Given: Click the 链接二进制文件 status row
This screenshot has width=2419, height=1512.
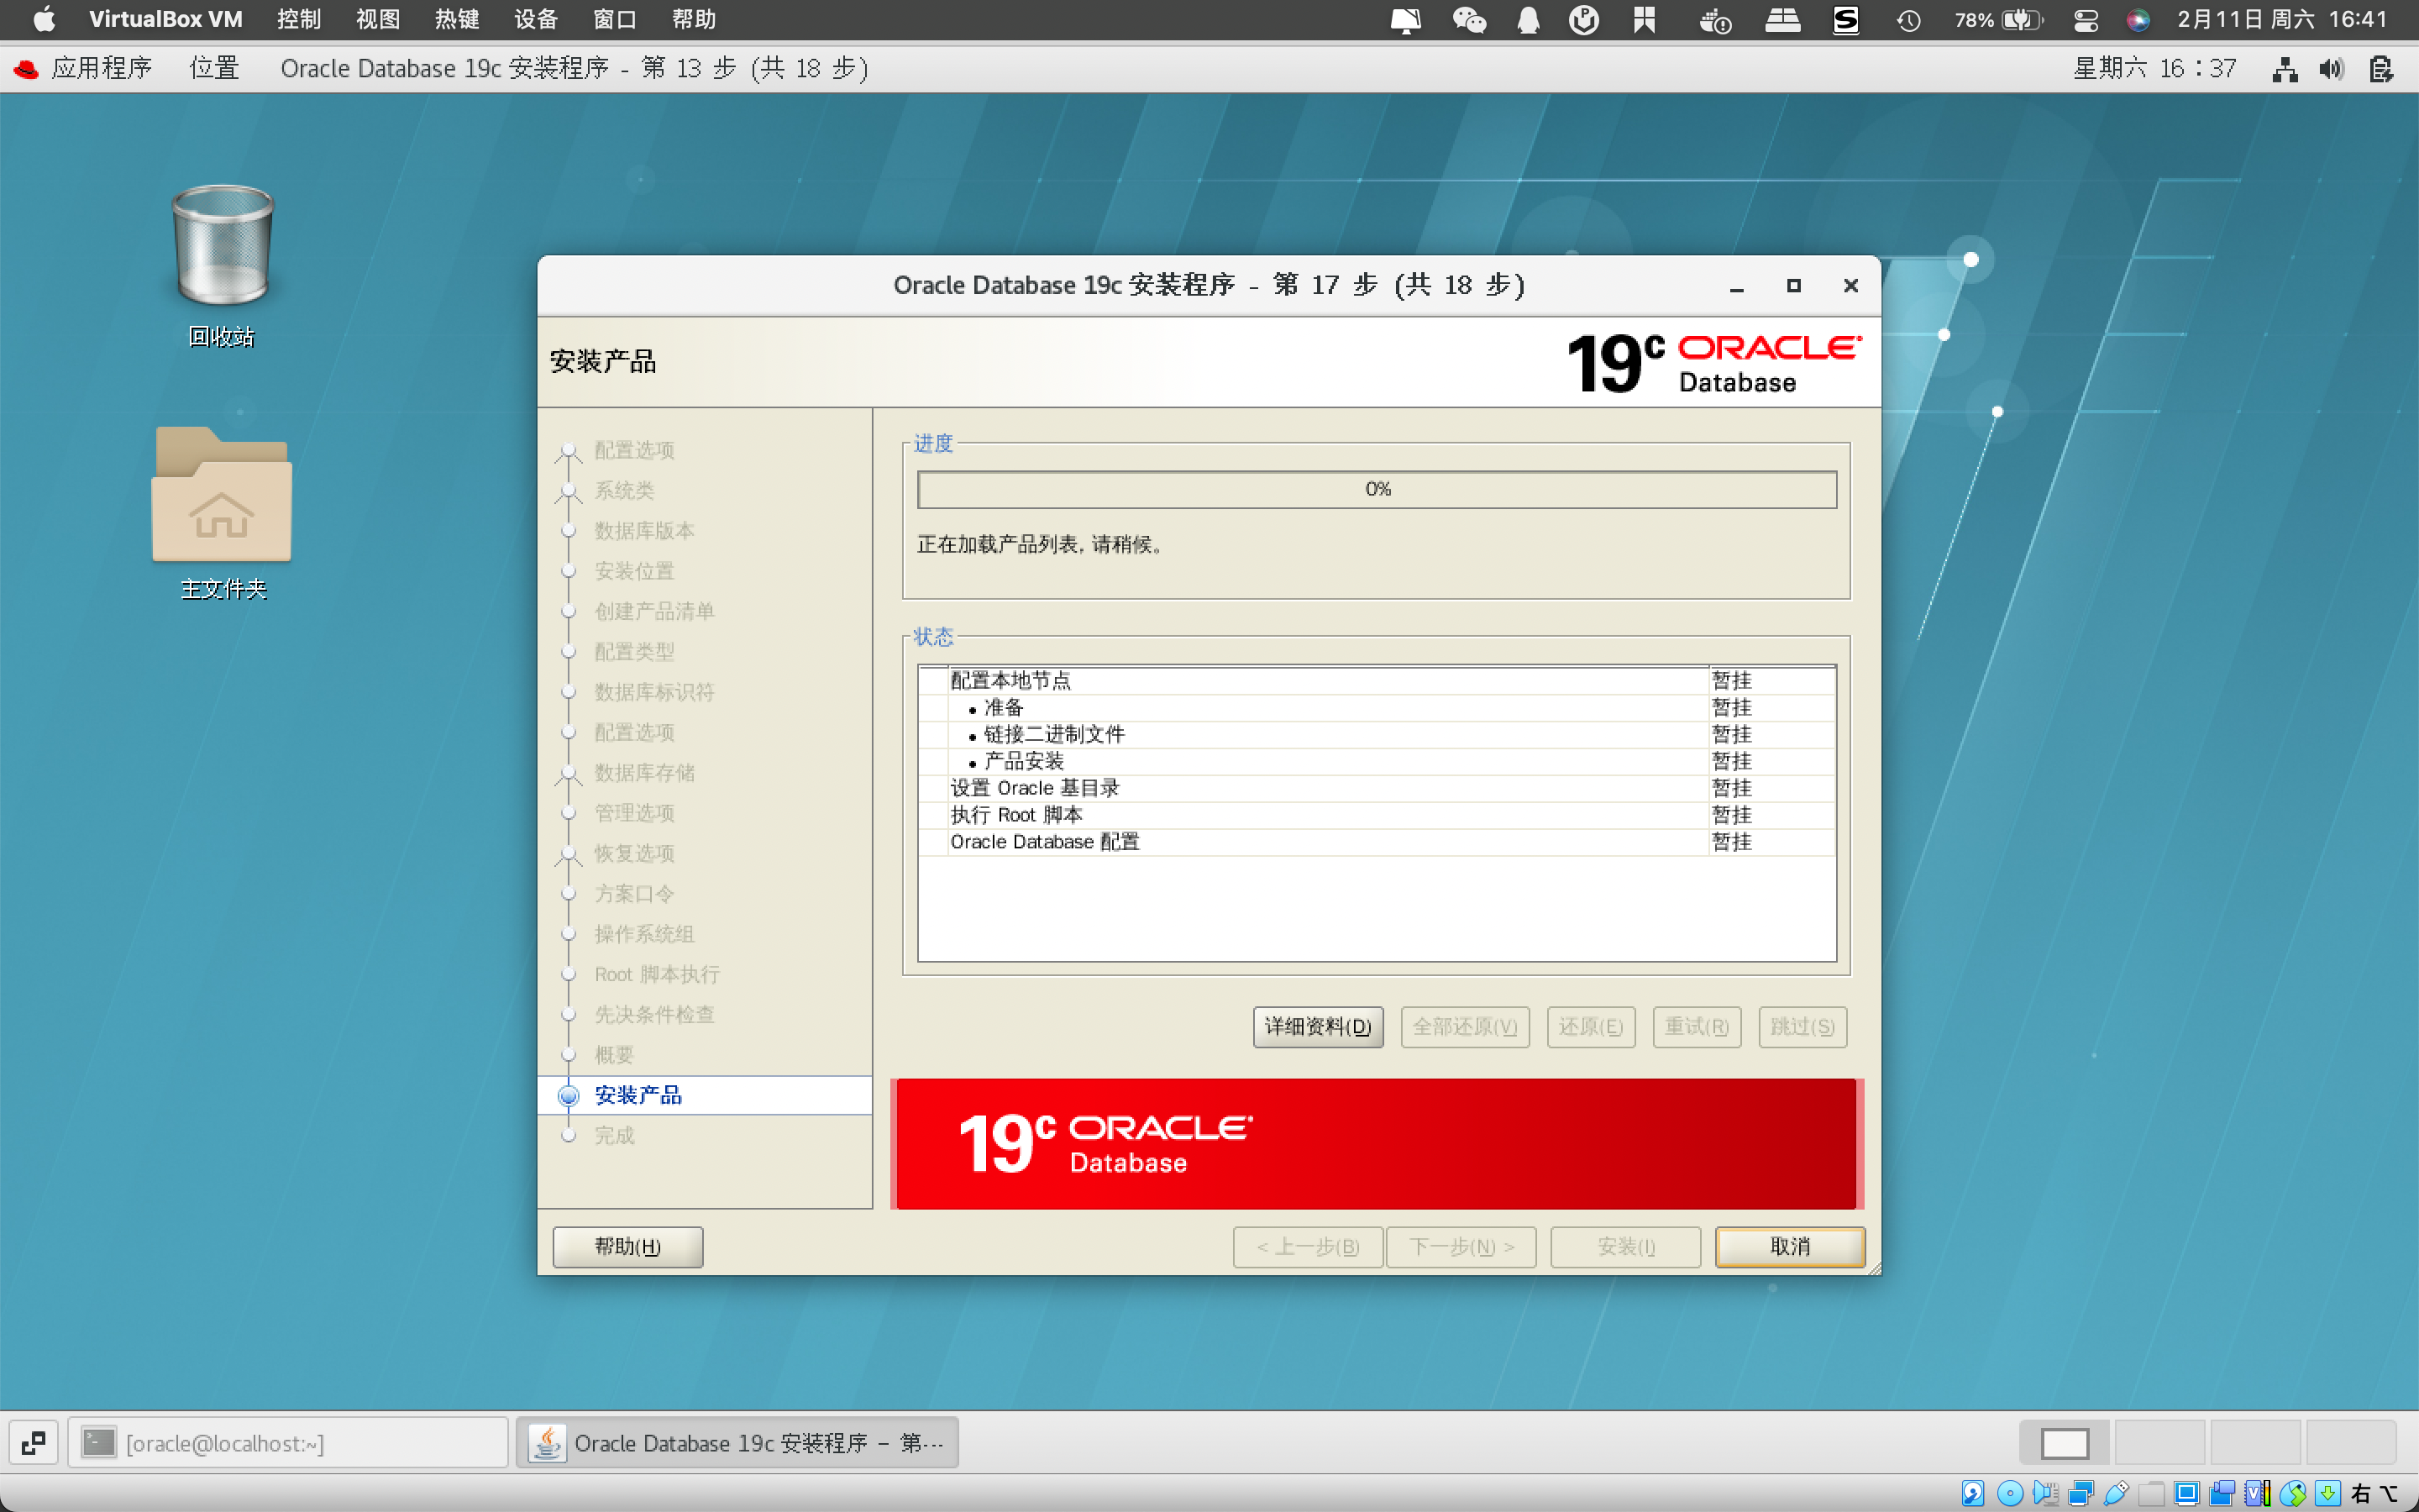Looking at the screenshot, I should 1377,735.
